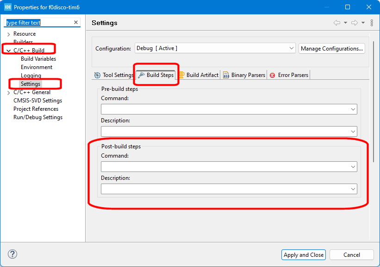380x267 pixels.
Task: Expand the Resource tree node
Action: (x=9, y=34)
